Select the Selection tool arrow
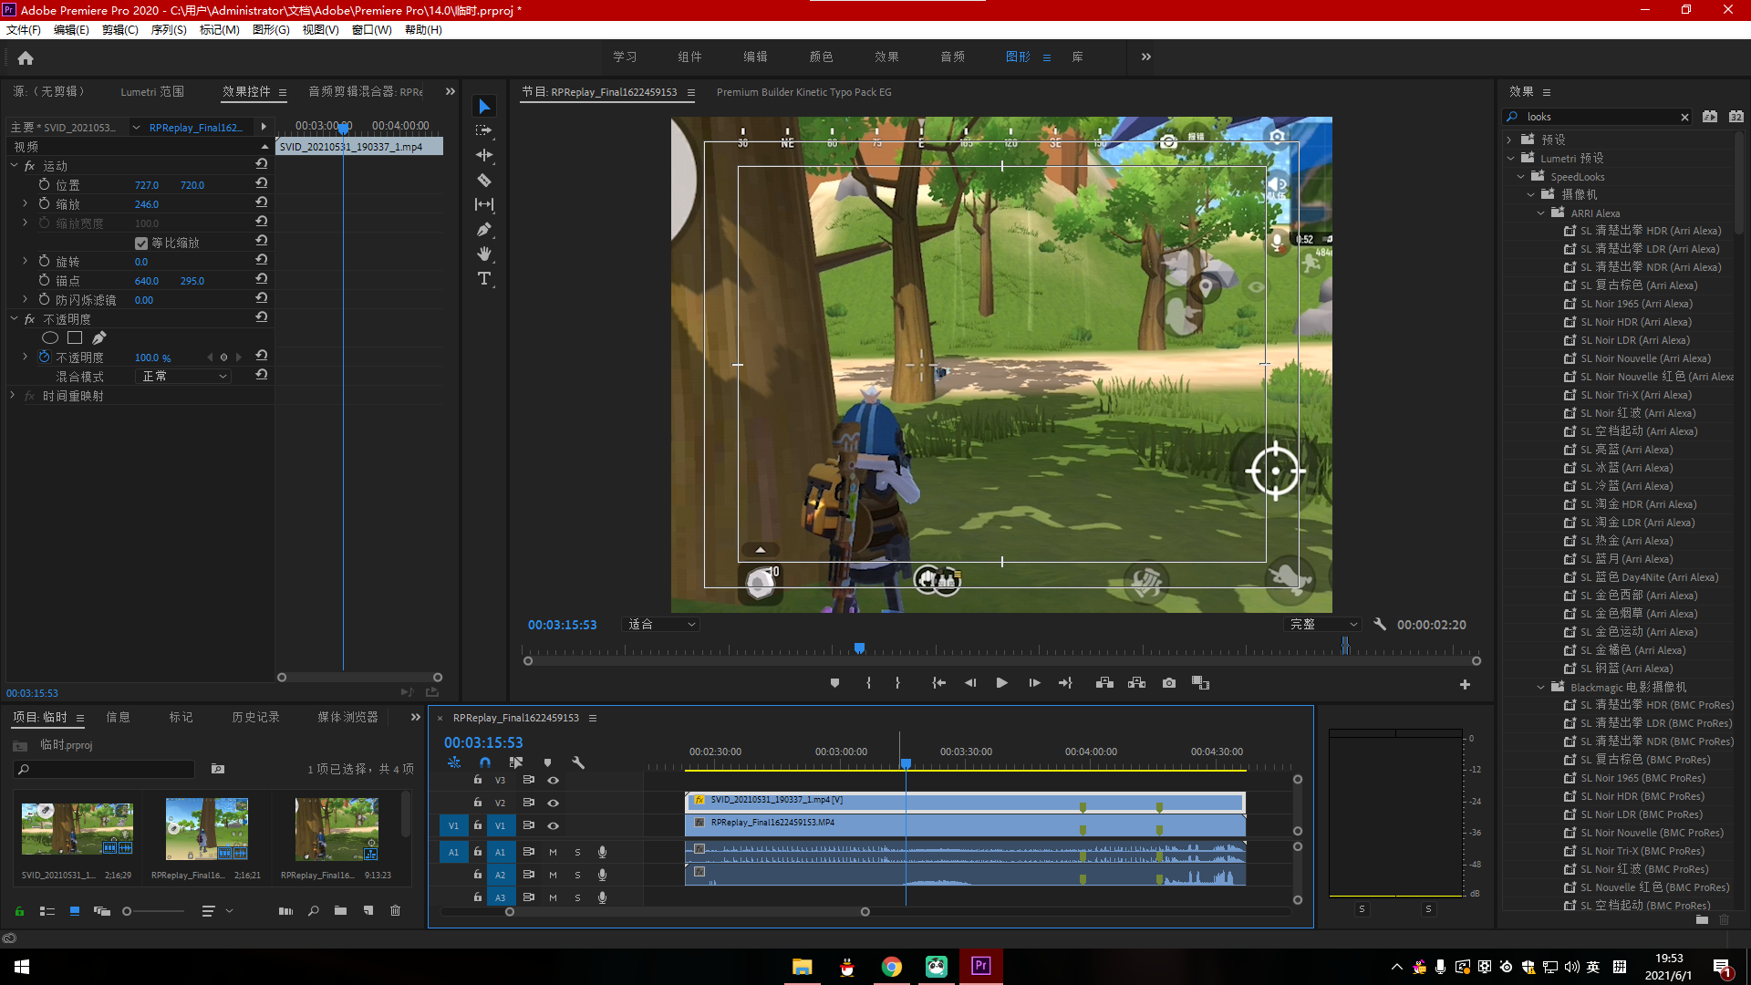 (484, 107)
